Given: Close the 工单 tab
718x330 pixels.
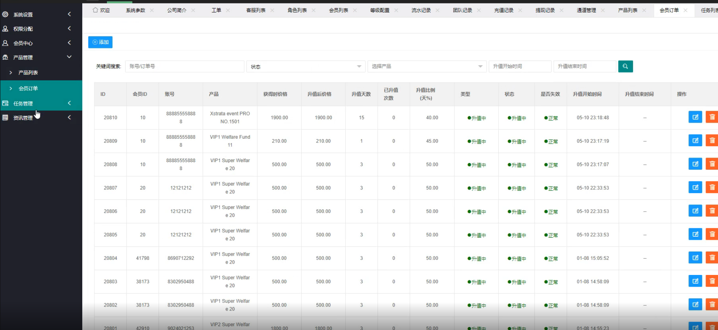Looking at the screenshot, I should (228, 11).
